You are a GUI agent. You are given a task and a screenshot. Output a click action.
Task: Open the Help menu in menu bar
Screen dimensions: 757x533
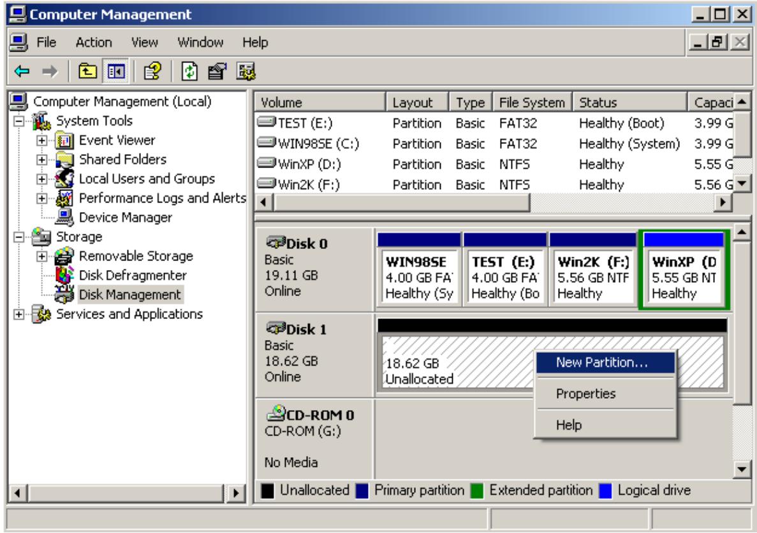coord(255,43)
